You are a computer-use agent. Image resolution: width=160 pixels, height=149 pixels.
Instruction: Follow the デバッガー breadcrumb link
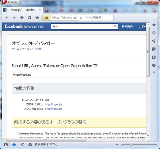[x=38, y=49]
